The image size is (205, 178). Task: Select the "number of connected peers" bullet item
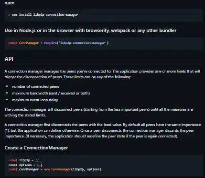tap(35, 86)
